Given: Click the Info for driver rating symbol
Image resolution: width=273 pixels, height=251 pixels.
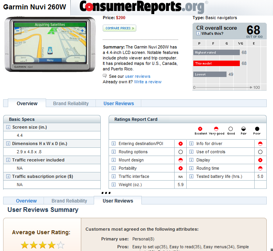Looking at the screenshot, I should click(x=260, y=143).
